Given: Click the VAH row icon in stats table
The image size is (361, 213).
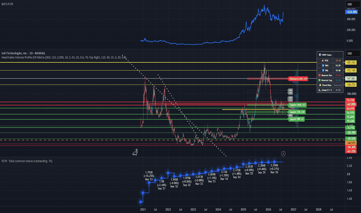Looking at the screenshot, I should (x=323, y=65).
